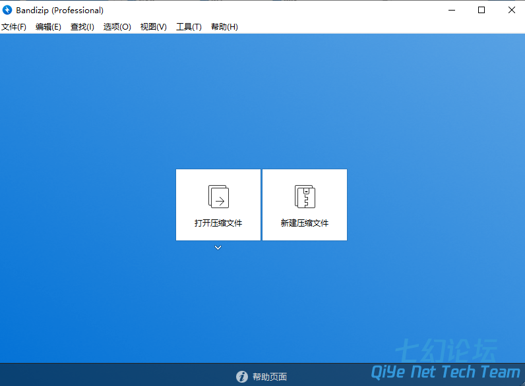Click the 打开压缩文件 text label
This screenshot has height=386, width=525.
[218, 223]
